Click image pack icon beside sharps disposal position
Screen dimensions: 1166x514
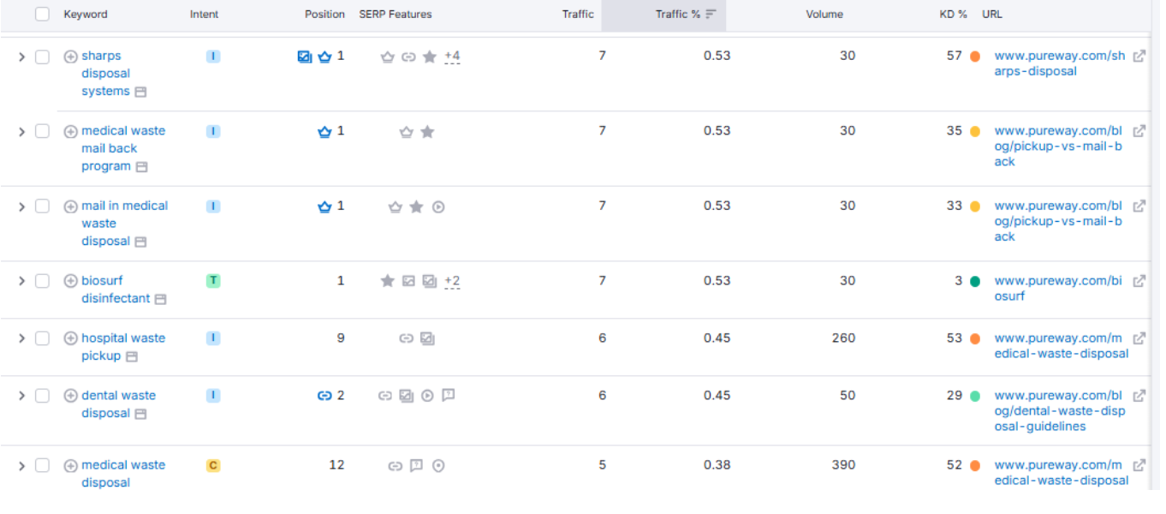point(305,57)
